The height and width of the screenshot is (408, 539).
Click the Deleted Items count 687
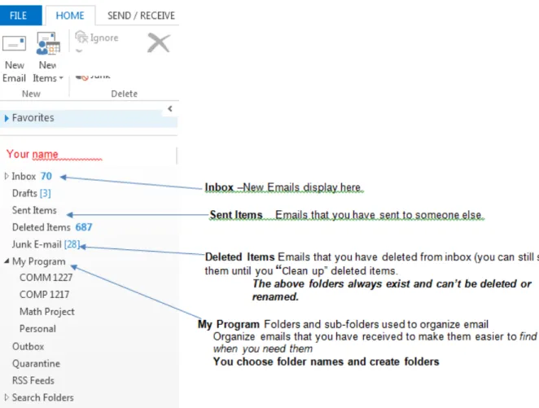click(84, 227)
